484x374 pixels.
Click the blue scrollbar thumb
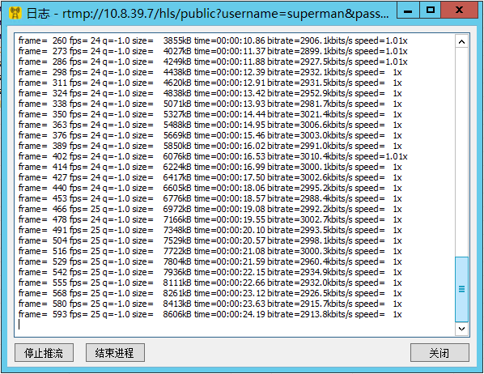(461, 289)
